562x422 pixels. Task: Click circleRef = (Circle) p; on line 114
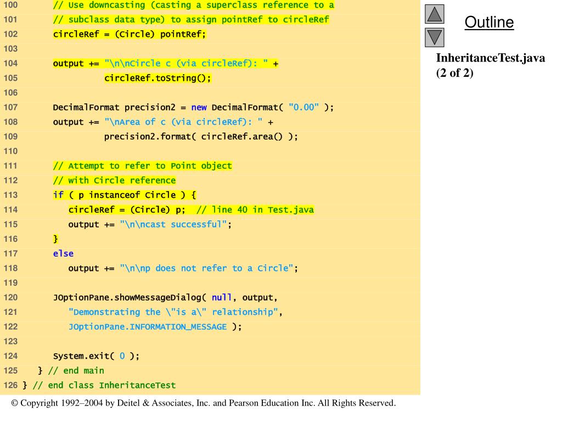pos(127,209)
